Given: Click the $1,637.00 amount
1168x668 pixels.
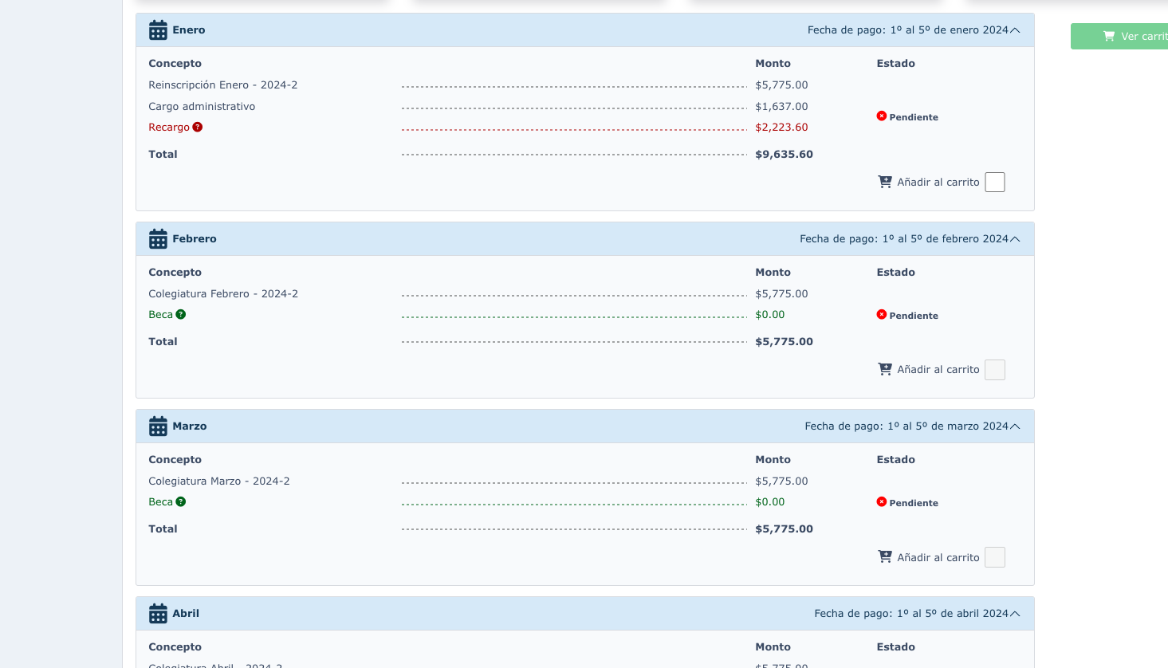Looking at the screenshot, I should pyautogui.click(x=781, y=107).
